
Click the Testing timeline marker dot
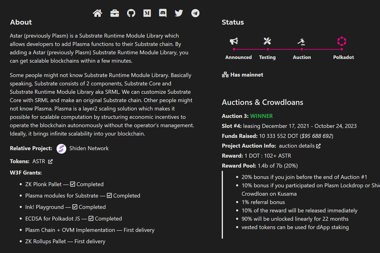coord(268,49)
